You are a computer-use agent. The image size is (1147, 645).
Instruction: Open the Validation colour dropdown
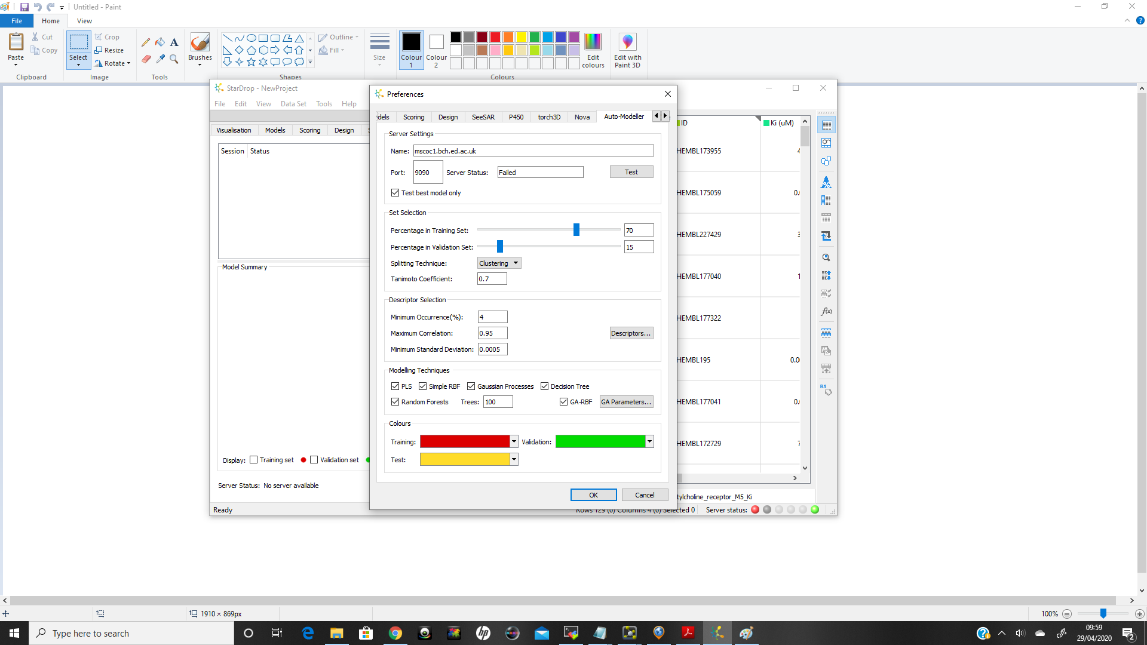[x=649, y=441]
